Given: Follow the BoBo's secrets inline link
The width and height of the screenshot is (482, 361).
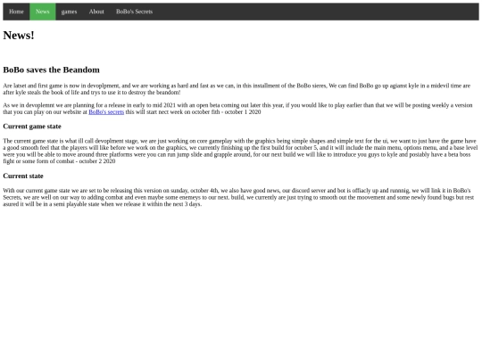Looking at the screenshot, I should tap(106, 112).
